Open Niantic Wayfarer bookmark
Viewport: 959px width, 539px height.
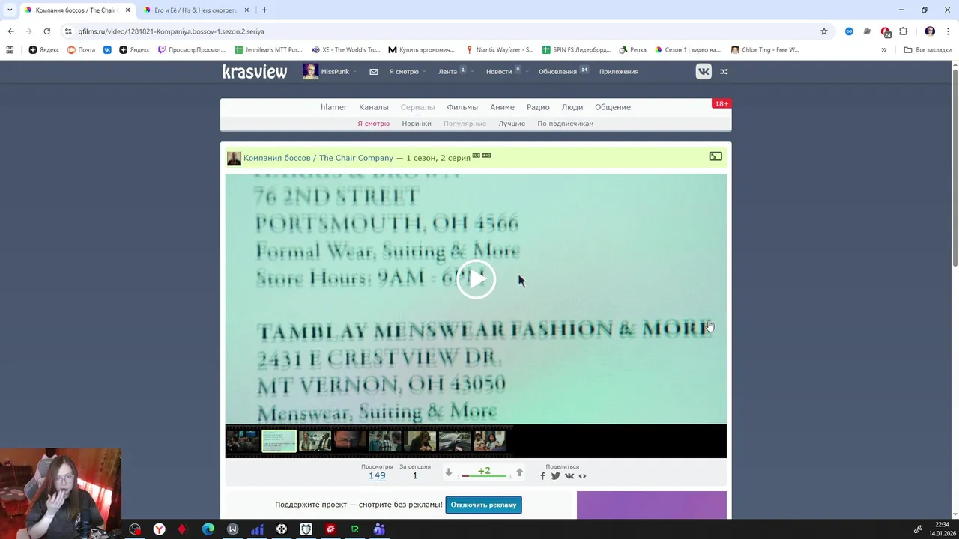[x=499, y=50]
